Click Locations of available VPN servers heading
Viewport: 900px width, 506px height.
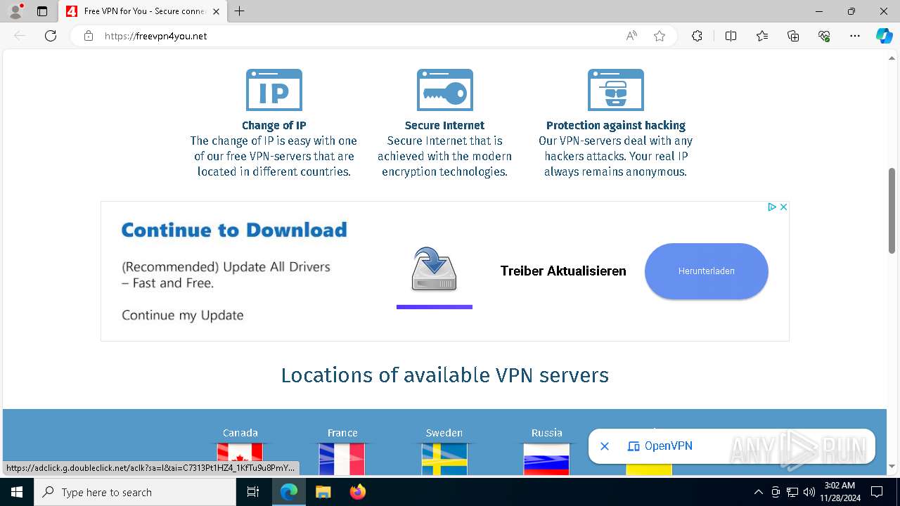pyautogui.click(x=445, y=375)
